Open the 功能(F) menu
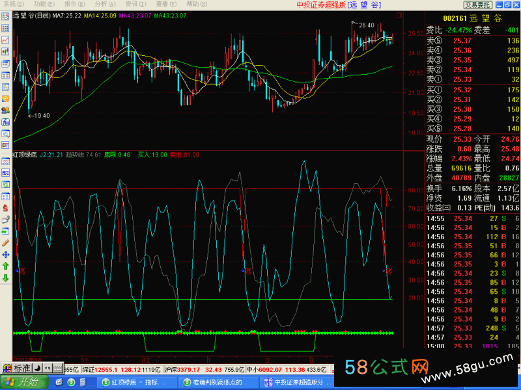 point(44,4)
